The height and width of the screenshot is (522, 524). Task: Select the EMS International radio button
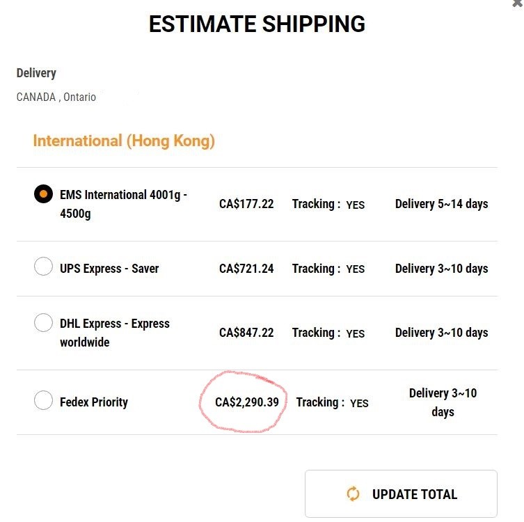[x=43, y=193]
